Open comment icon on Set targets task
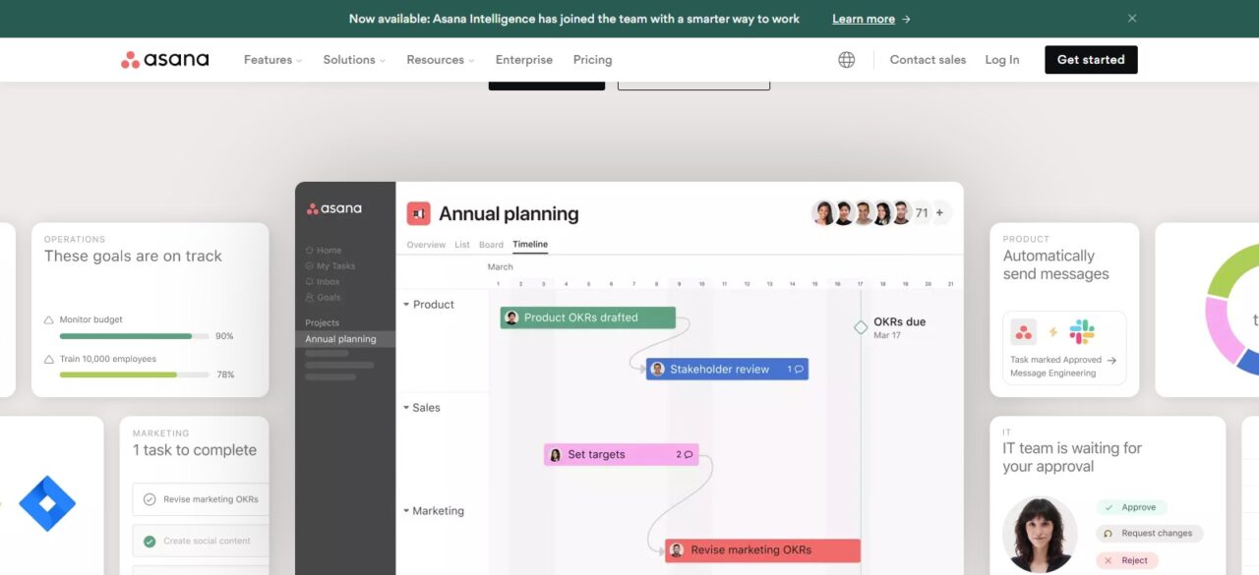The image size is (1259, 575). pos(688,455)
